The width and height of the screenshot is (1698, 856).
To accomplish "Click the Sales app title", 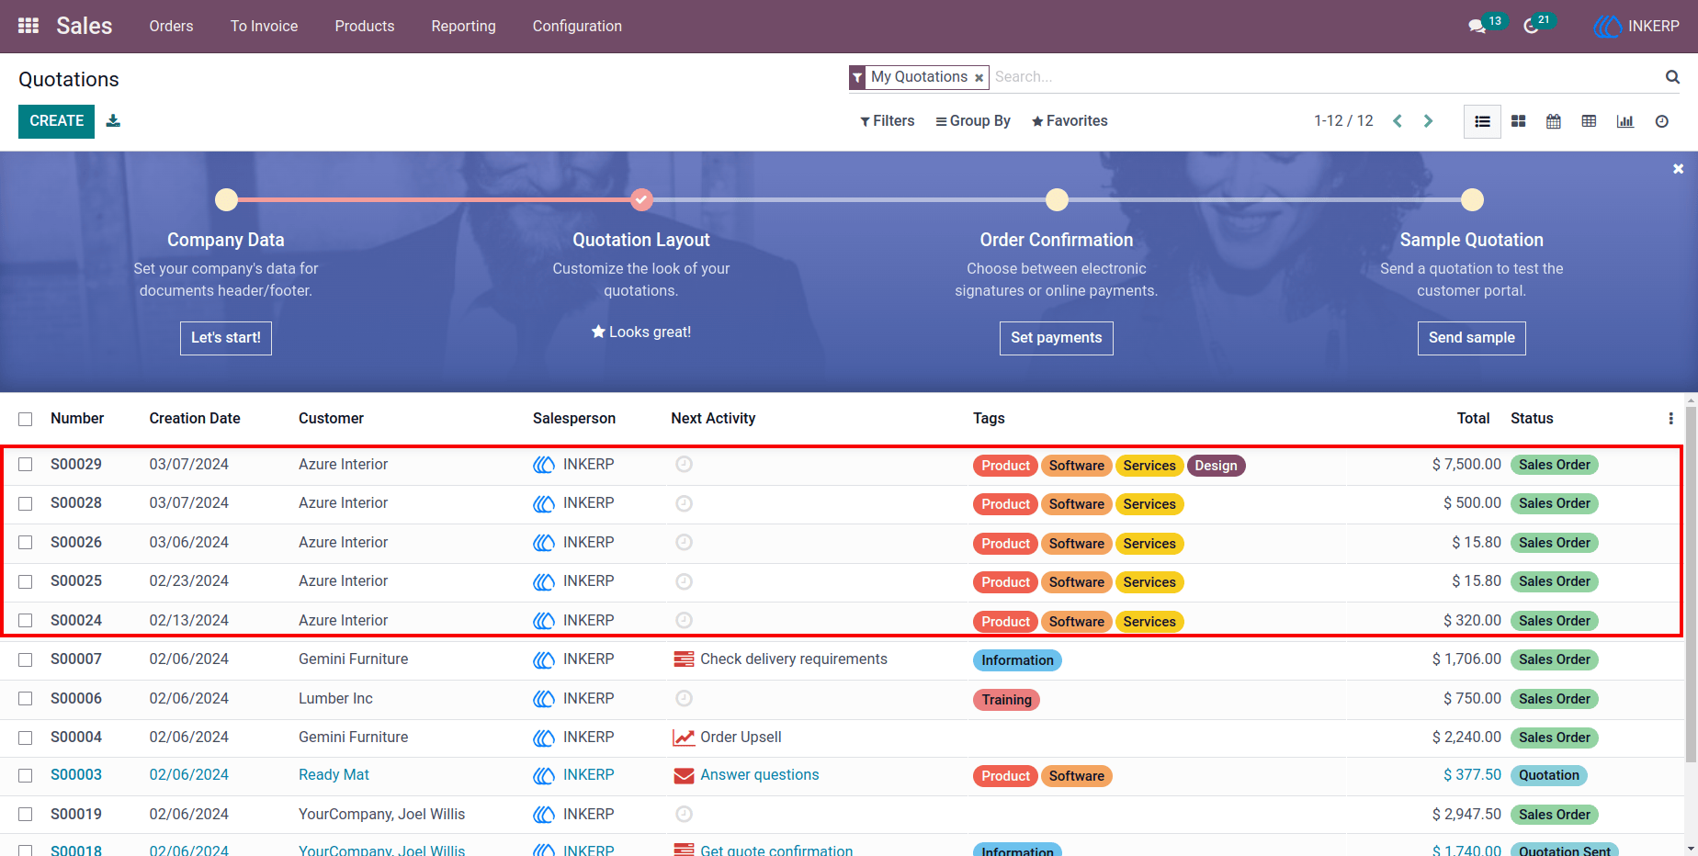I will 85,26.
